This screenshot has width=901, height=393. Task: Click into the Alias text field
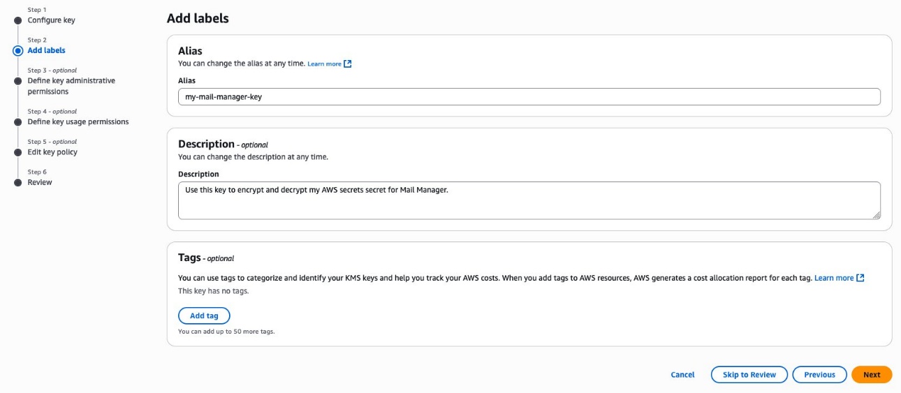(529, 97)
